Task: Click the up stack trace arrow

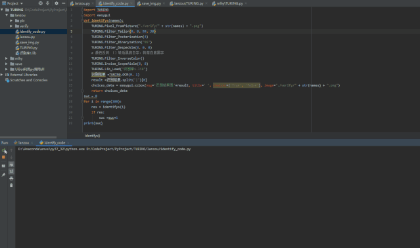Action: (11, 150)
